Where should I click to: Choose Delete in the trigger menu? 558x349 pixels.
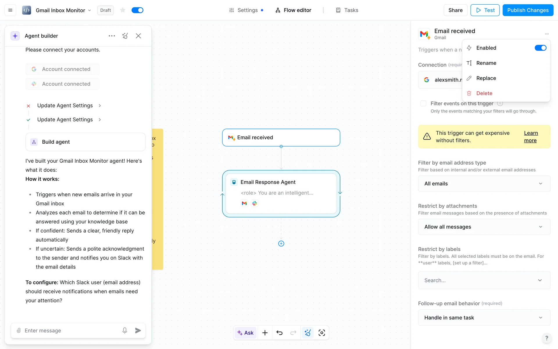484,93
